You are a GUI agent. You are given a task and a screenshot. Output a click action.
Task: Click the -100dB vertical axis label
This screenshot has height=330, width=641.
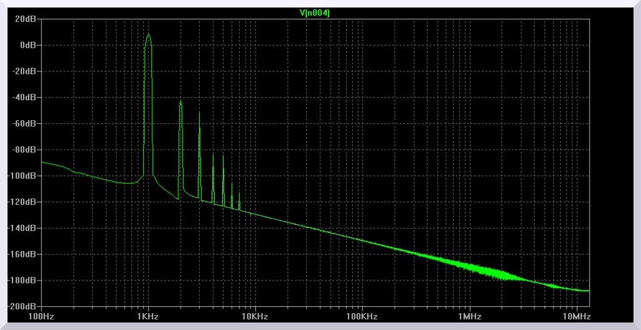pyautogui.click(x=23, y=176)
